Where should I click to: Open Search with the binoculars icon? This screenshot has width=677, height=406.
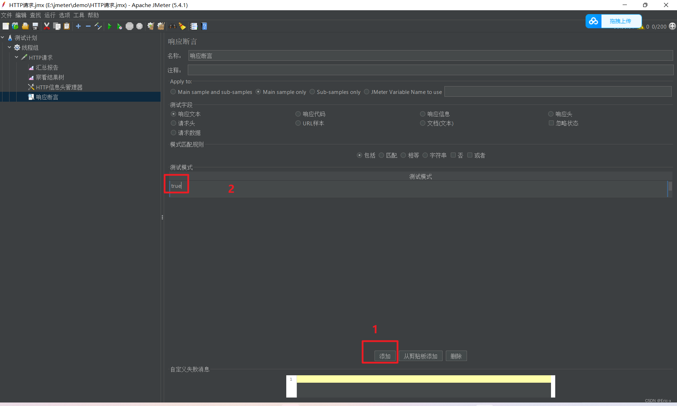(173, 26)
